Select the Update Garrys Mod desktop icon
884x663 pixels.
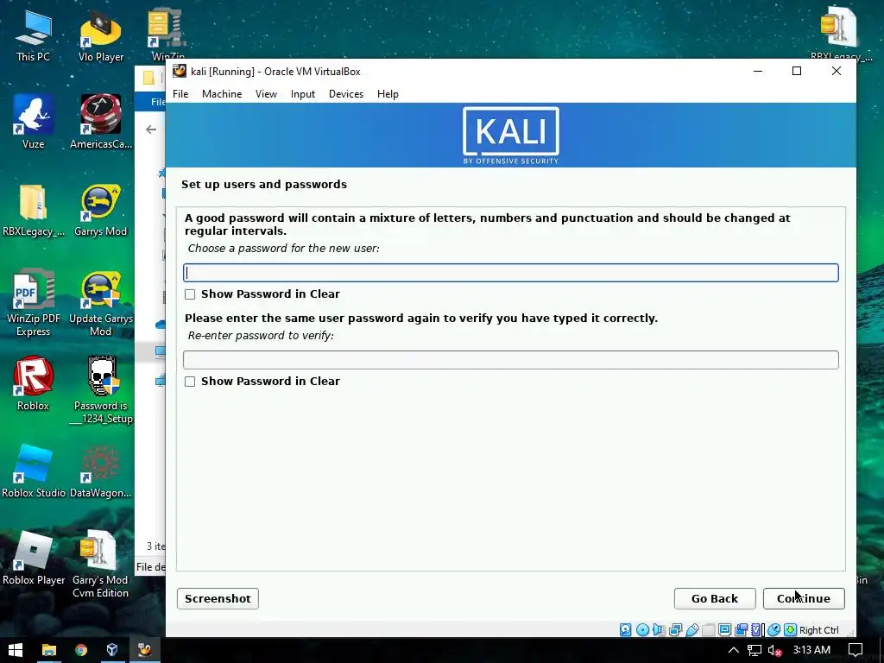[100, 303]
